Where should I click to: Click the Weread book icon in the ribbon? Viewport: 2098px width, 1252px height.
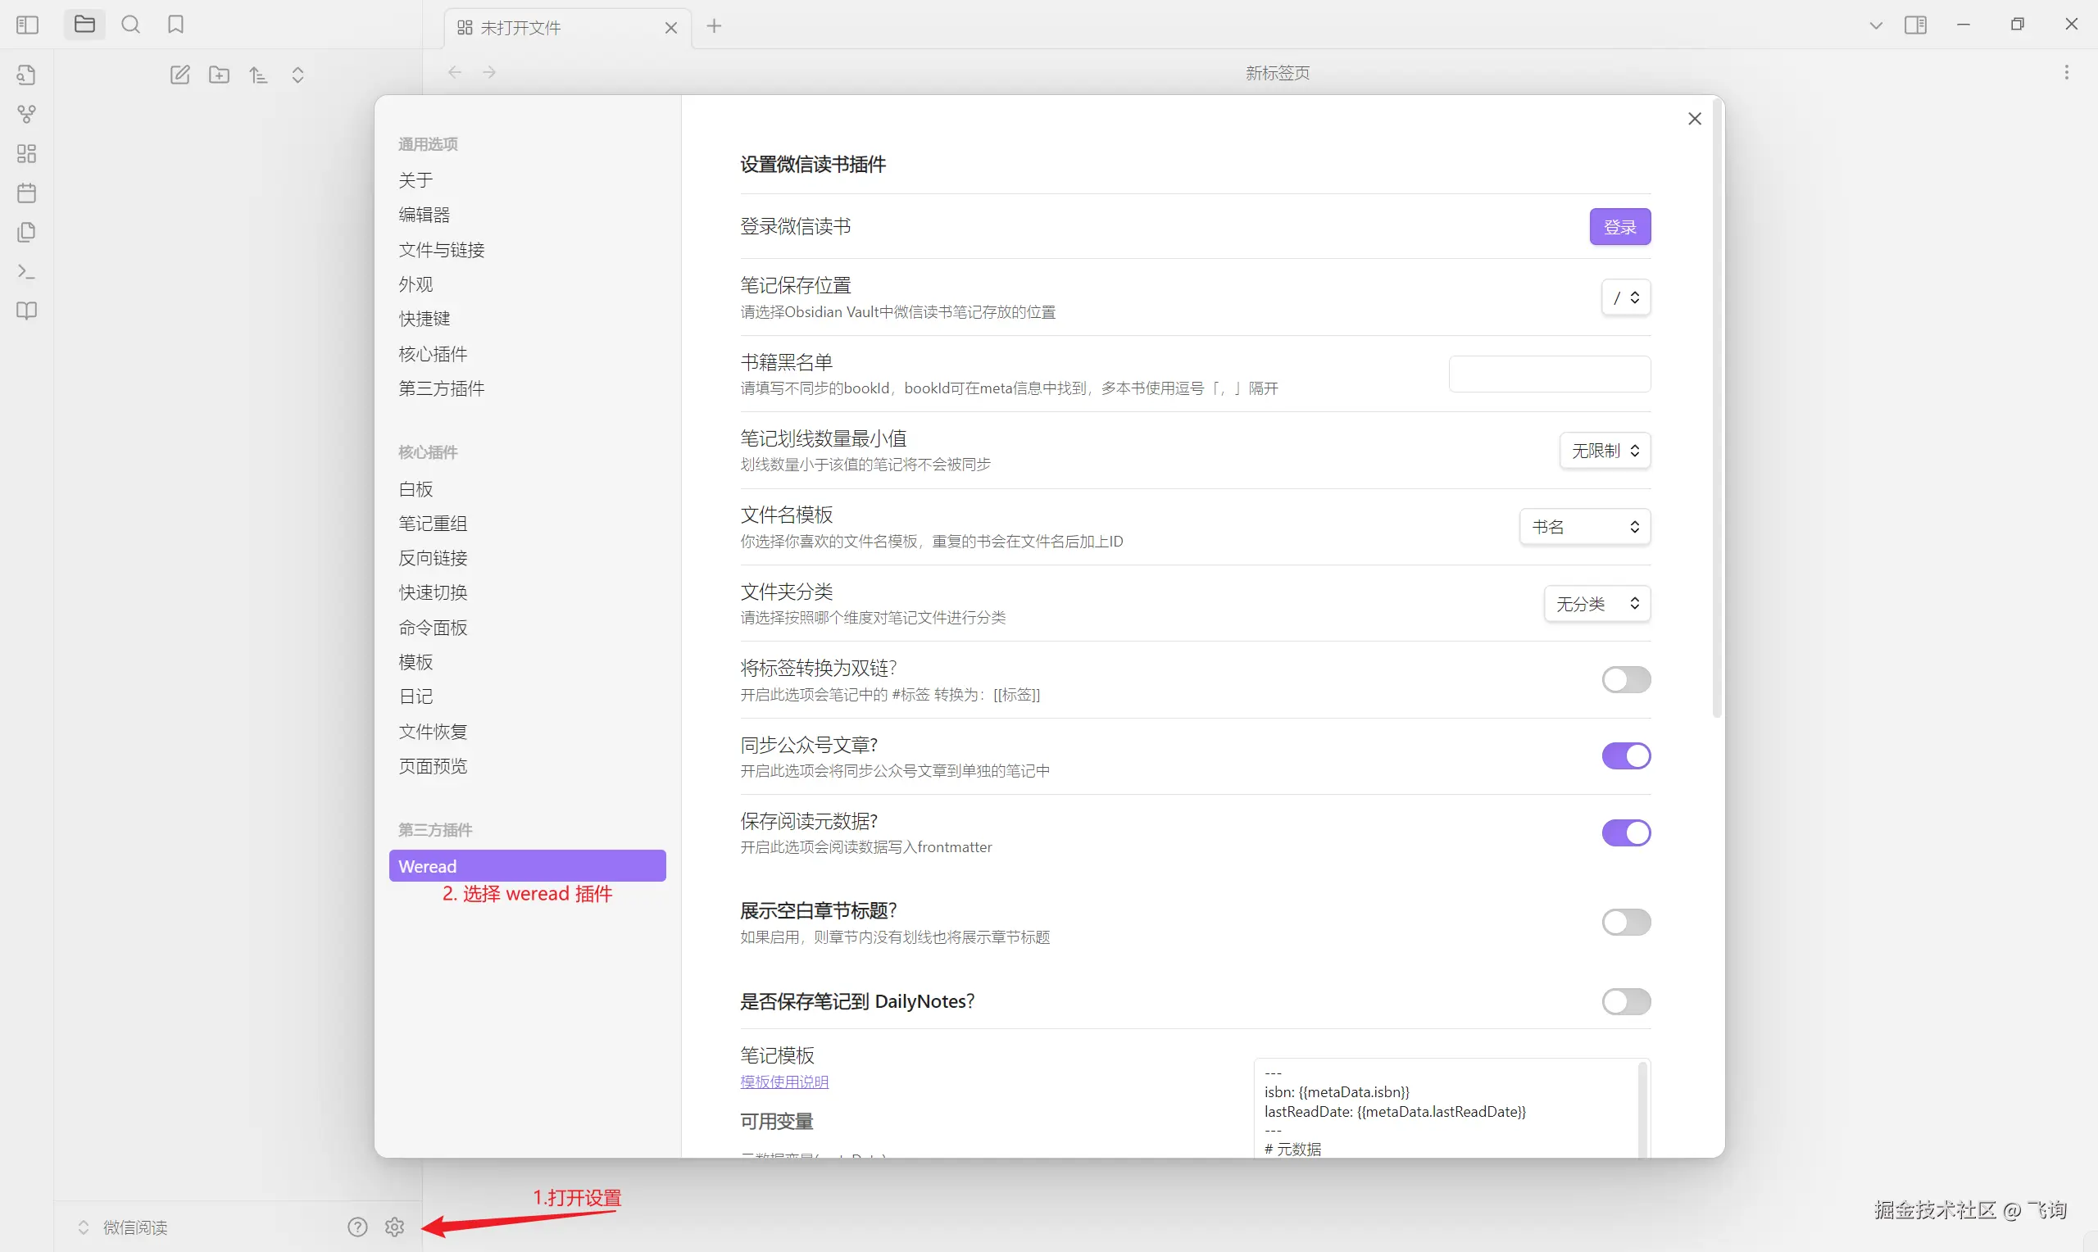coord(26,311)
